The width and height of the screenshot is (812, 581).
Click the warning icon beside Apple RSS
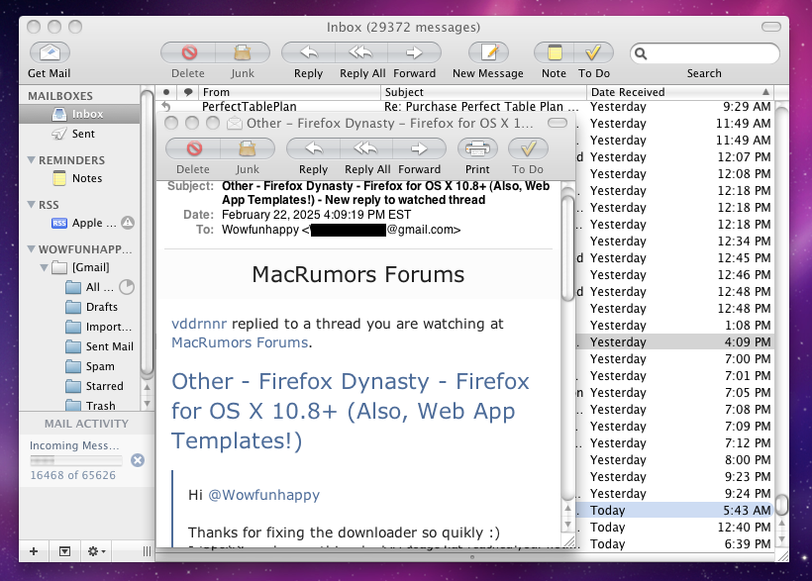coord(128,223)
